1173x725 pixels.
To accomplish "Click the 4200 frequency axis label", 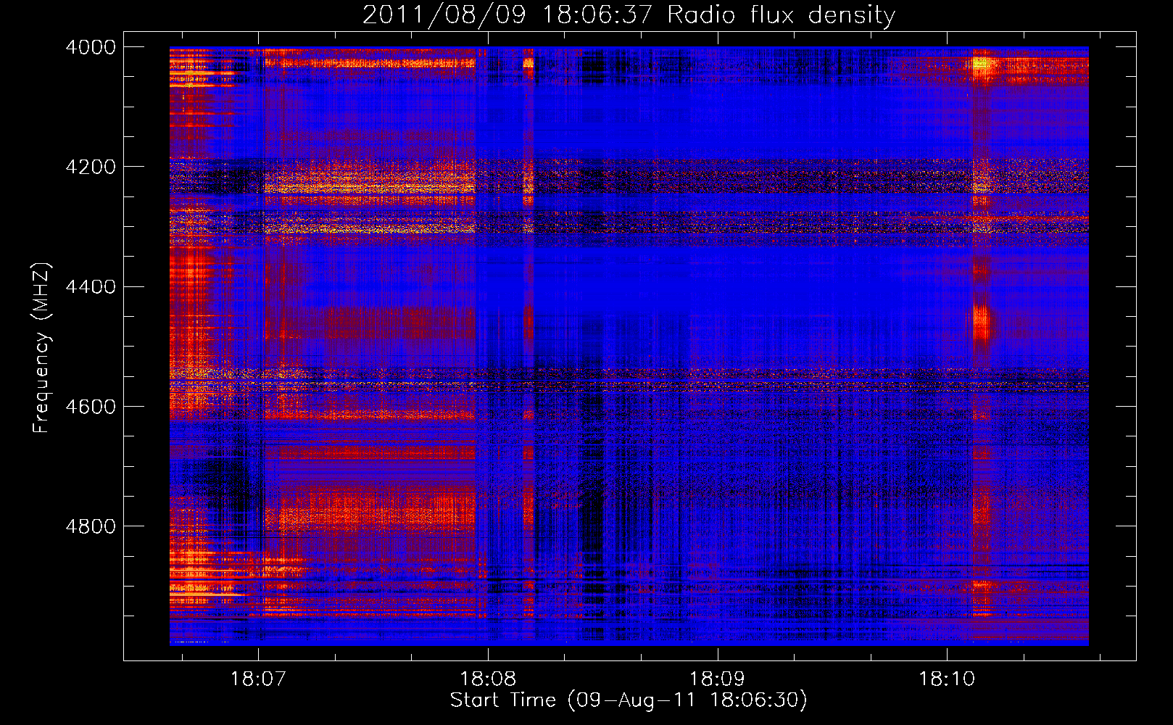I will pos(91,167).
